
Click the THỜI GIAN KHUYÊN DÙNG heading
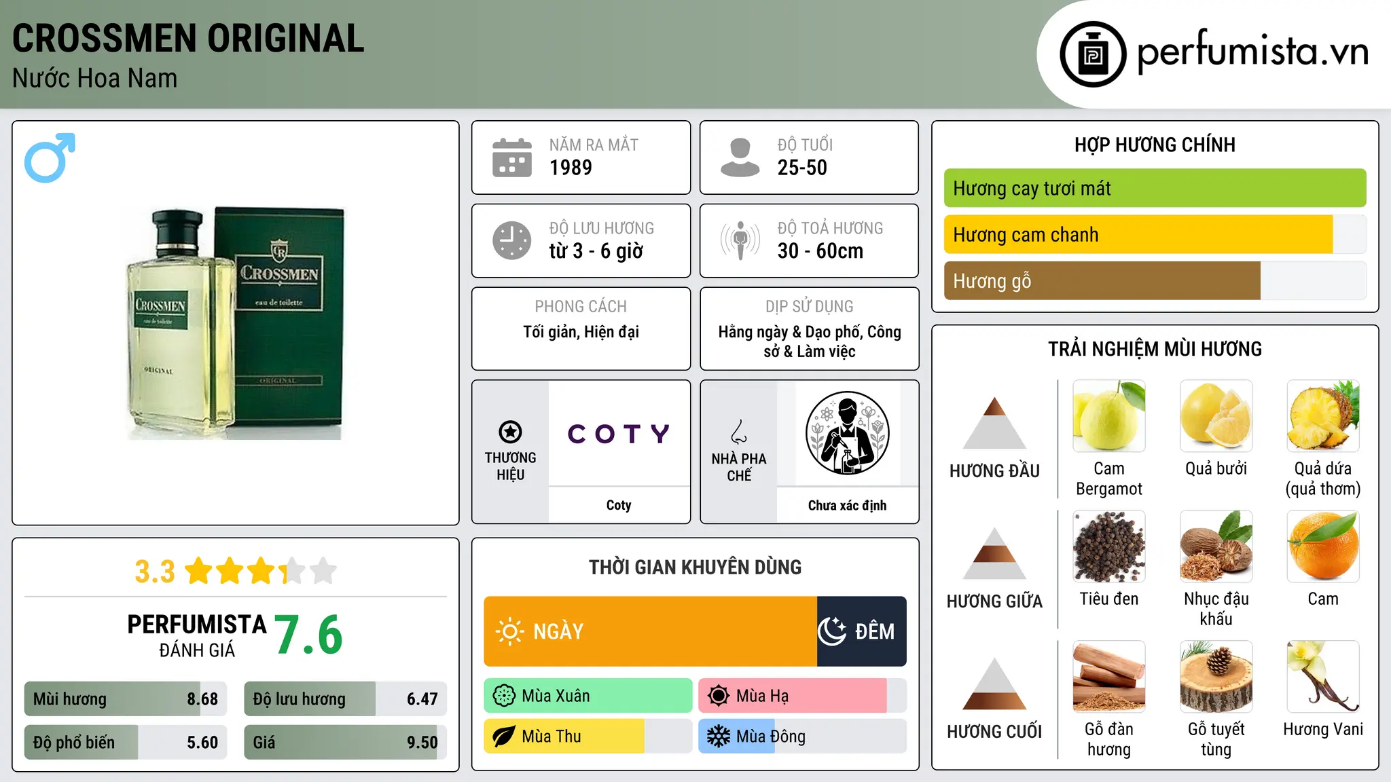click(695, 567)
